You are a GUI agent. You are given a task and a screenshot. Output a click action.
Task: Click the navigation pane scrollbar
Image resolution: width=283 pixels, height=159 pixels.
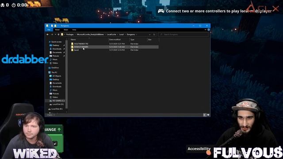66,74
